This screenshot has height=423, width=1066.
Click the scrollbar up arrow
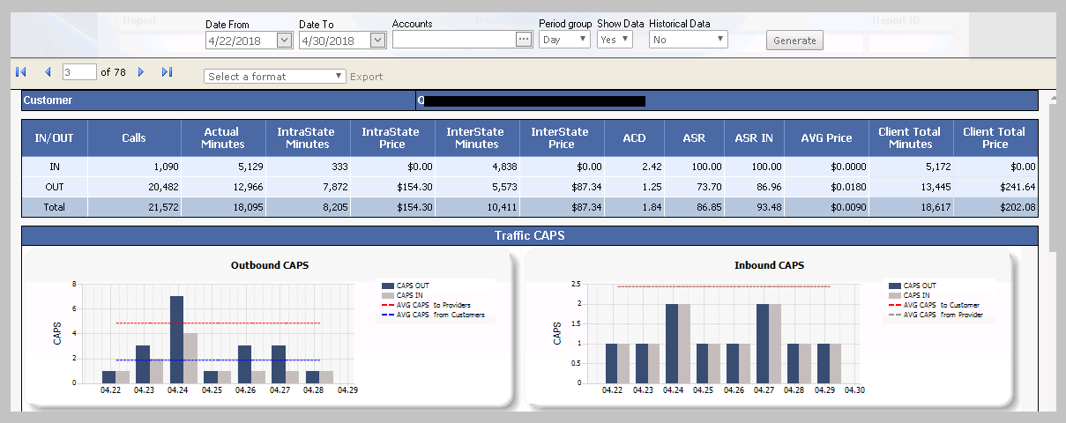tap(1054, 97)
